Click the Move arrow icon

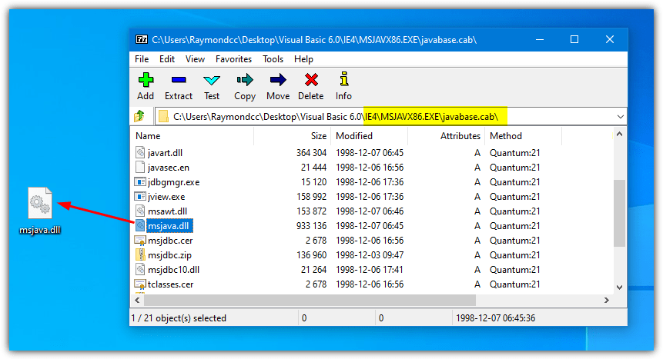[x=278, y=80]
